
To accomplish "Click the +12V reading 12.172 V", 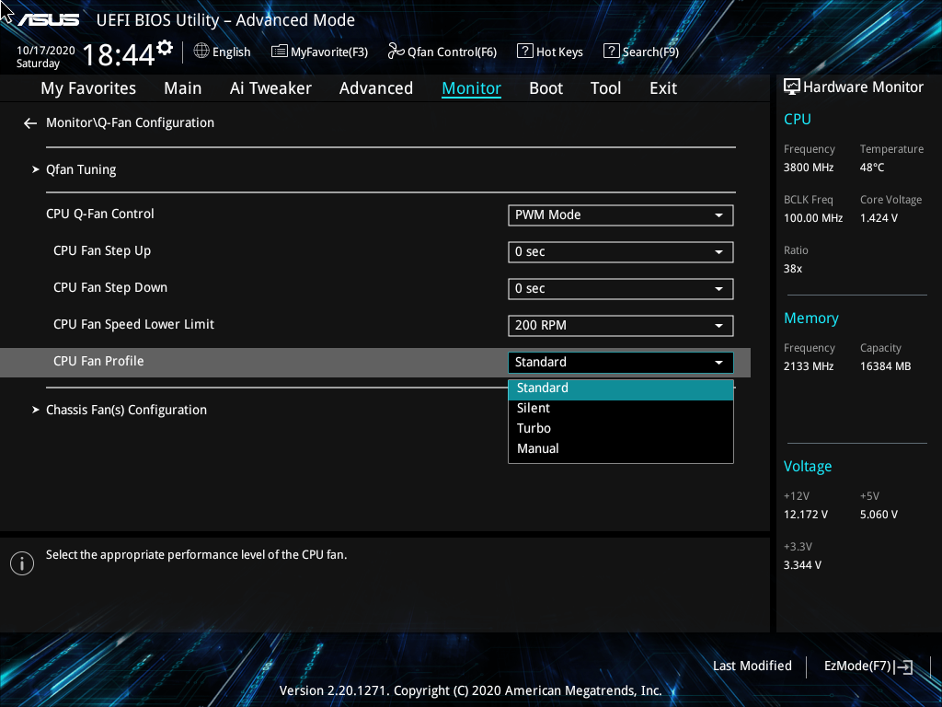I will tap(806, 515).
